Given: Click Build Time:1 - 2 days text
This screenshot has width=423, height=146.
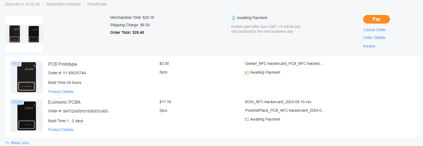Looking at the screenshot, I should coord(65,121).
